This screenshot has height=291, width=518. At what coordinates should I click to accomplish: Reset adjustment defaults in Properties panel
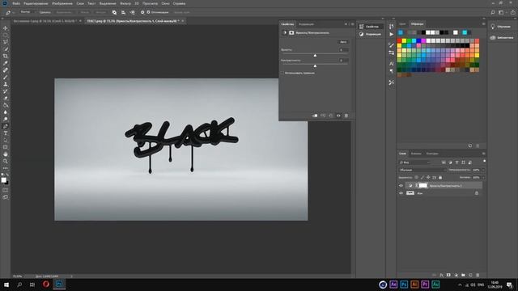331,116
